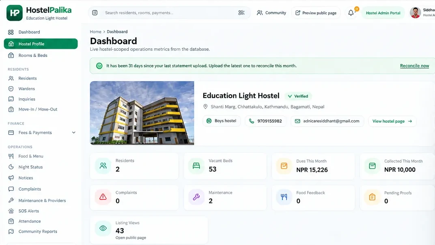Viewport: 435px width, 245px height.
Task: Click the Verified badge
Action: coord(298,96)
